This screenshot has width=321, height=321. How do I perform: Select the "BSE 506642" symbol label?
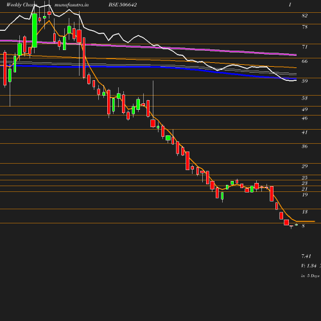tap(123, 4)
